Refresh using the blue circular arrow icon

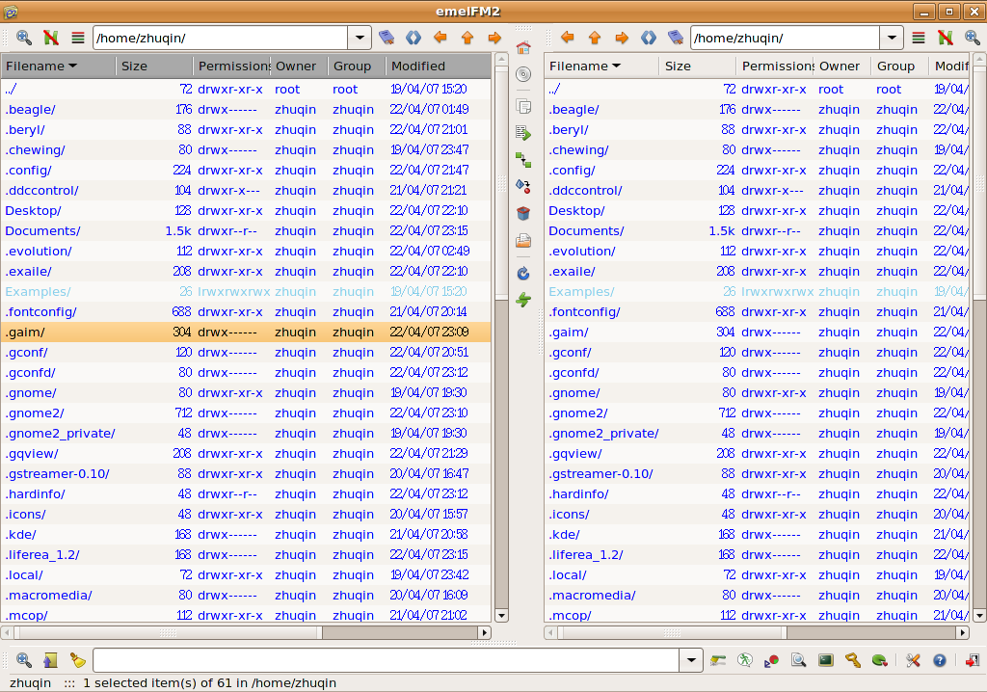523,274
